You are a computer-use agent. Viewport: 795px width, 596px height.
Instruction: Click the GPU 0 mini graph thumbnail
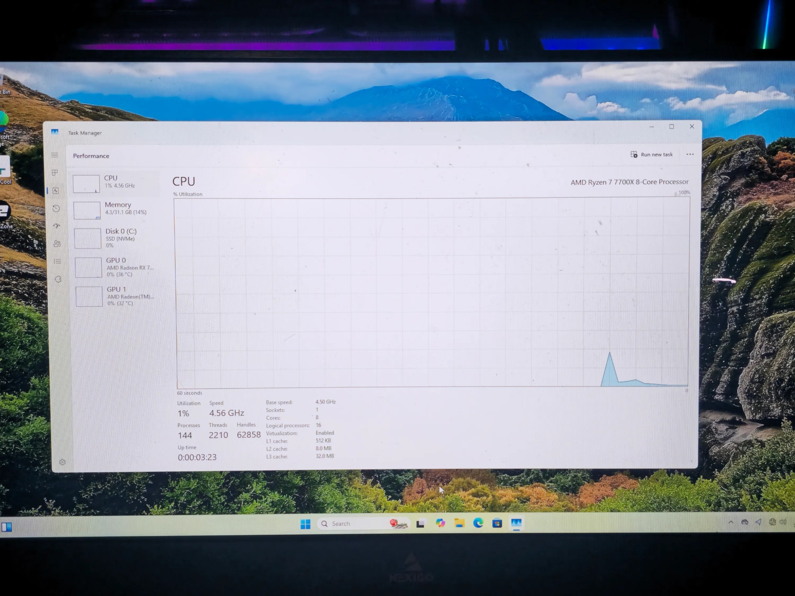click(89, 268)
